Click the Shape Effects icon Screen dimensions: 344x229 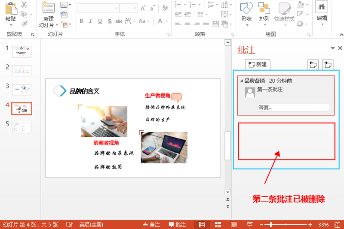(x=300, y=24)
